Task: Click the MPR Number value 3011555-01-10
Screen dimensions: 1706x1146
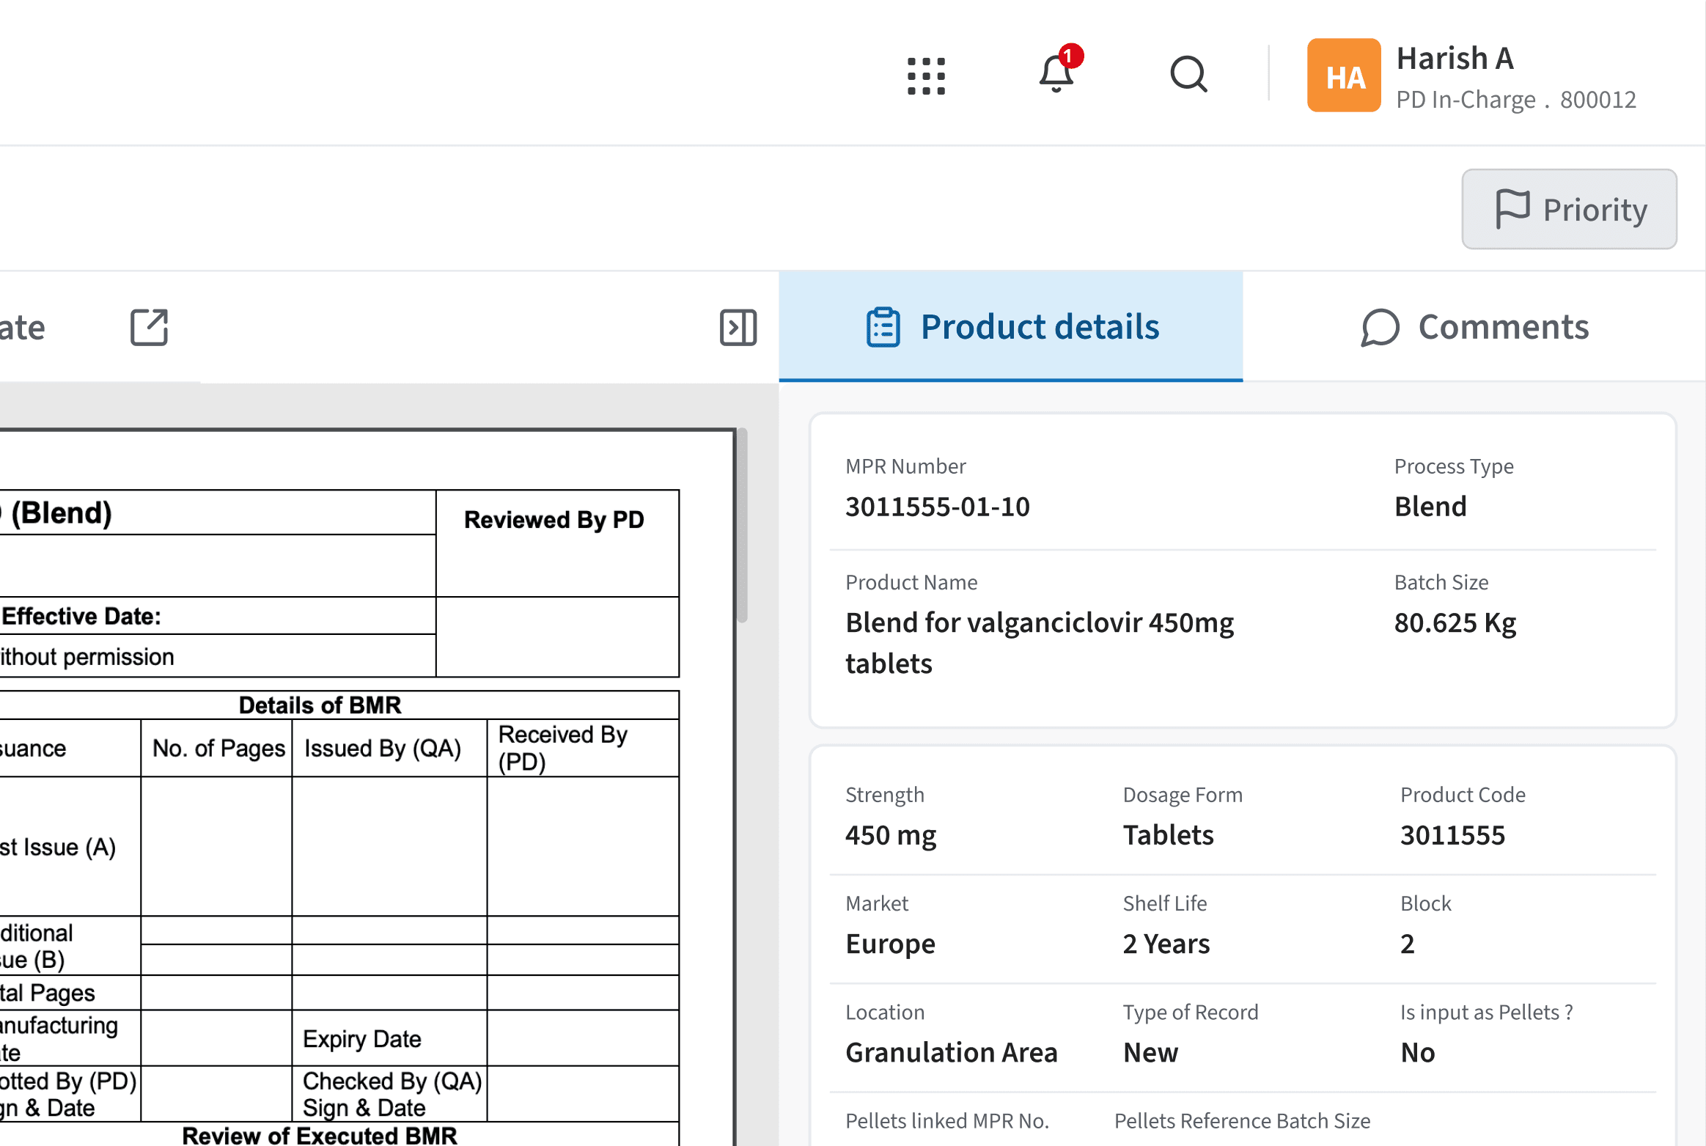Action: [x=937, y=507]
